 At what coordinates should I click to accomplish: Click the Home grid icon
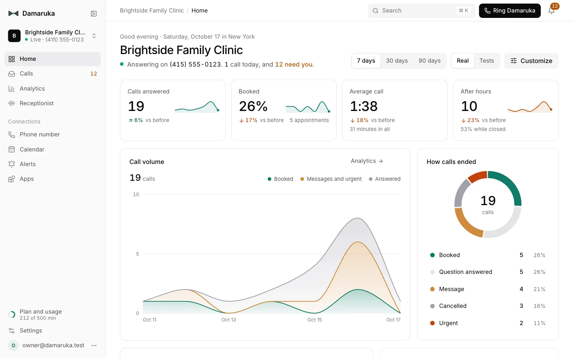11,59
